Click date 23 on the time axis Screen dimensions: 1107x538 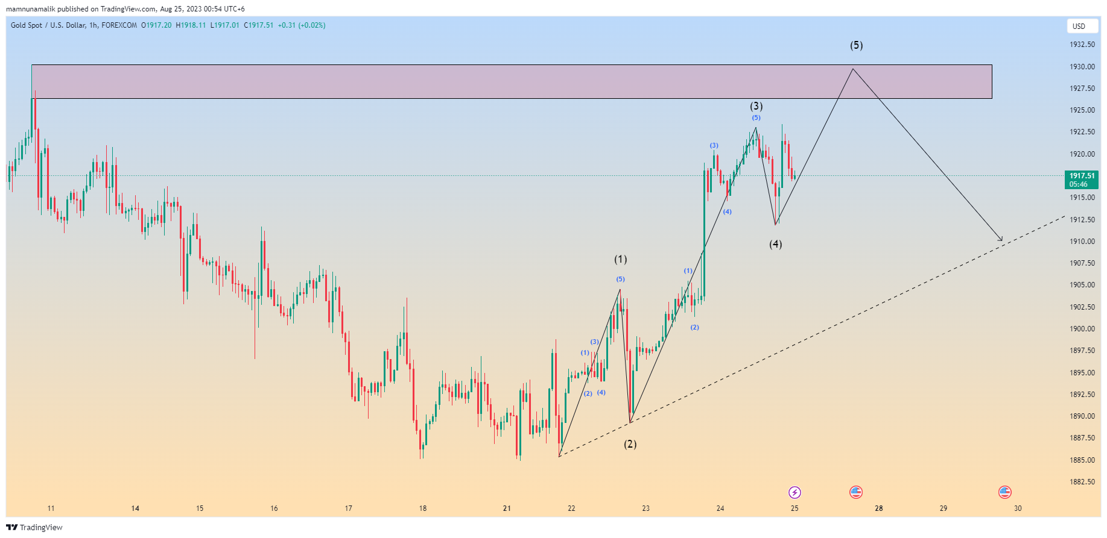645,508
